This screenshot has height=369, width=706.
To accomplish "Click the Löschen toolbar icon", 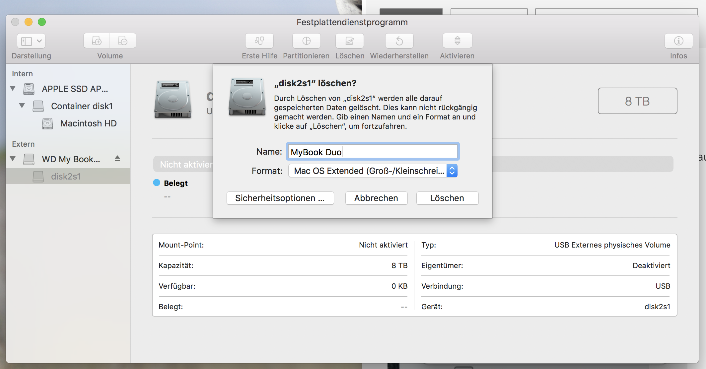I will (349, 41).
